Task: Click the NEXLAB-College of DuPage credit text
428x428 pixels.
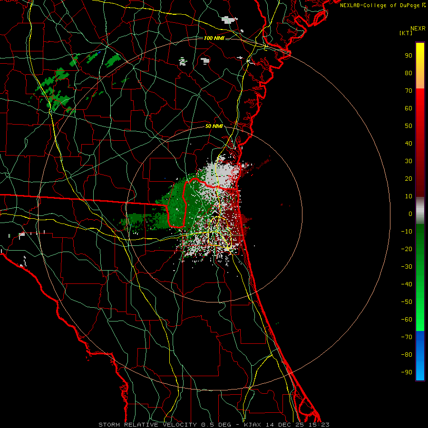Action: tap(382, 5)
